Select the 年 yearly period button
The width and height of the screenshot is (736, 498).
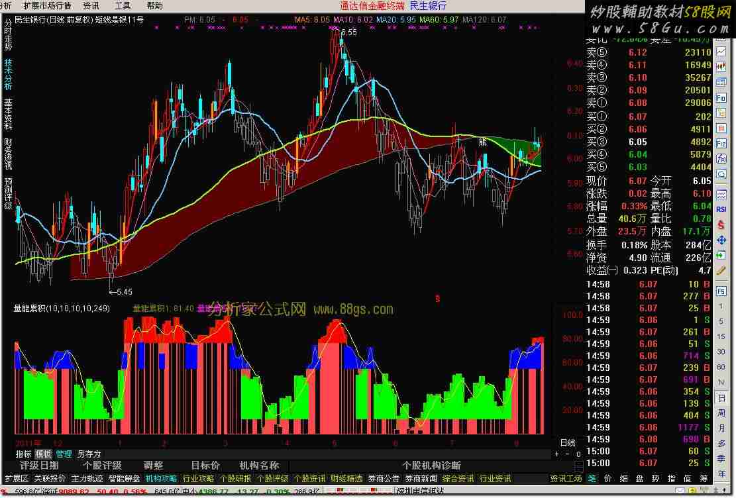pos(721,473)
